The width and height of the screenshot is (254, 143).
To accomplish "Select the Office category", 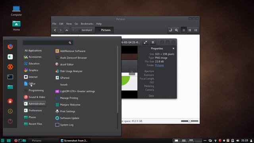I will (x=29, y=84).
